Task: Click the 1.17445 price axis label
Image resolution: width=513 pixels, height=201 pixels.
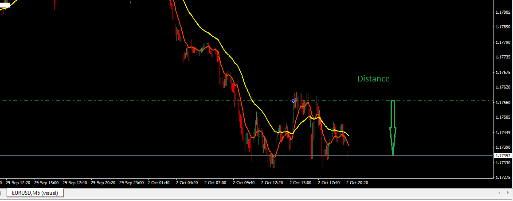Action: coord(503,133)
